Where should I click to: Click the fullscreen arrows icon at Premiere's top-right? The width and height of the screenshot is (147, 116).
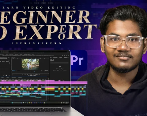click(68, 56)
